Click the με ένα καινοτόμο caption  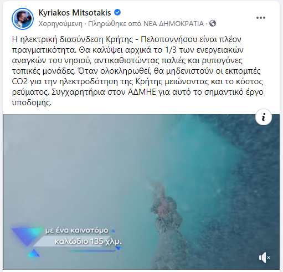pyautogui.click(x=77, y=230)
